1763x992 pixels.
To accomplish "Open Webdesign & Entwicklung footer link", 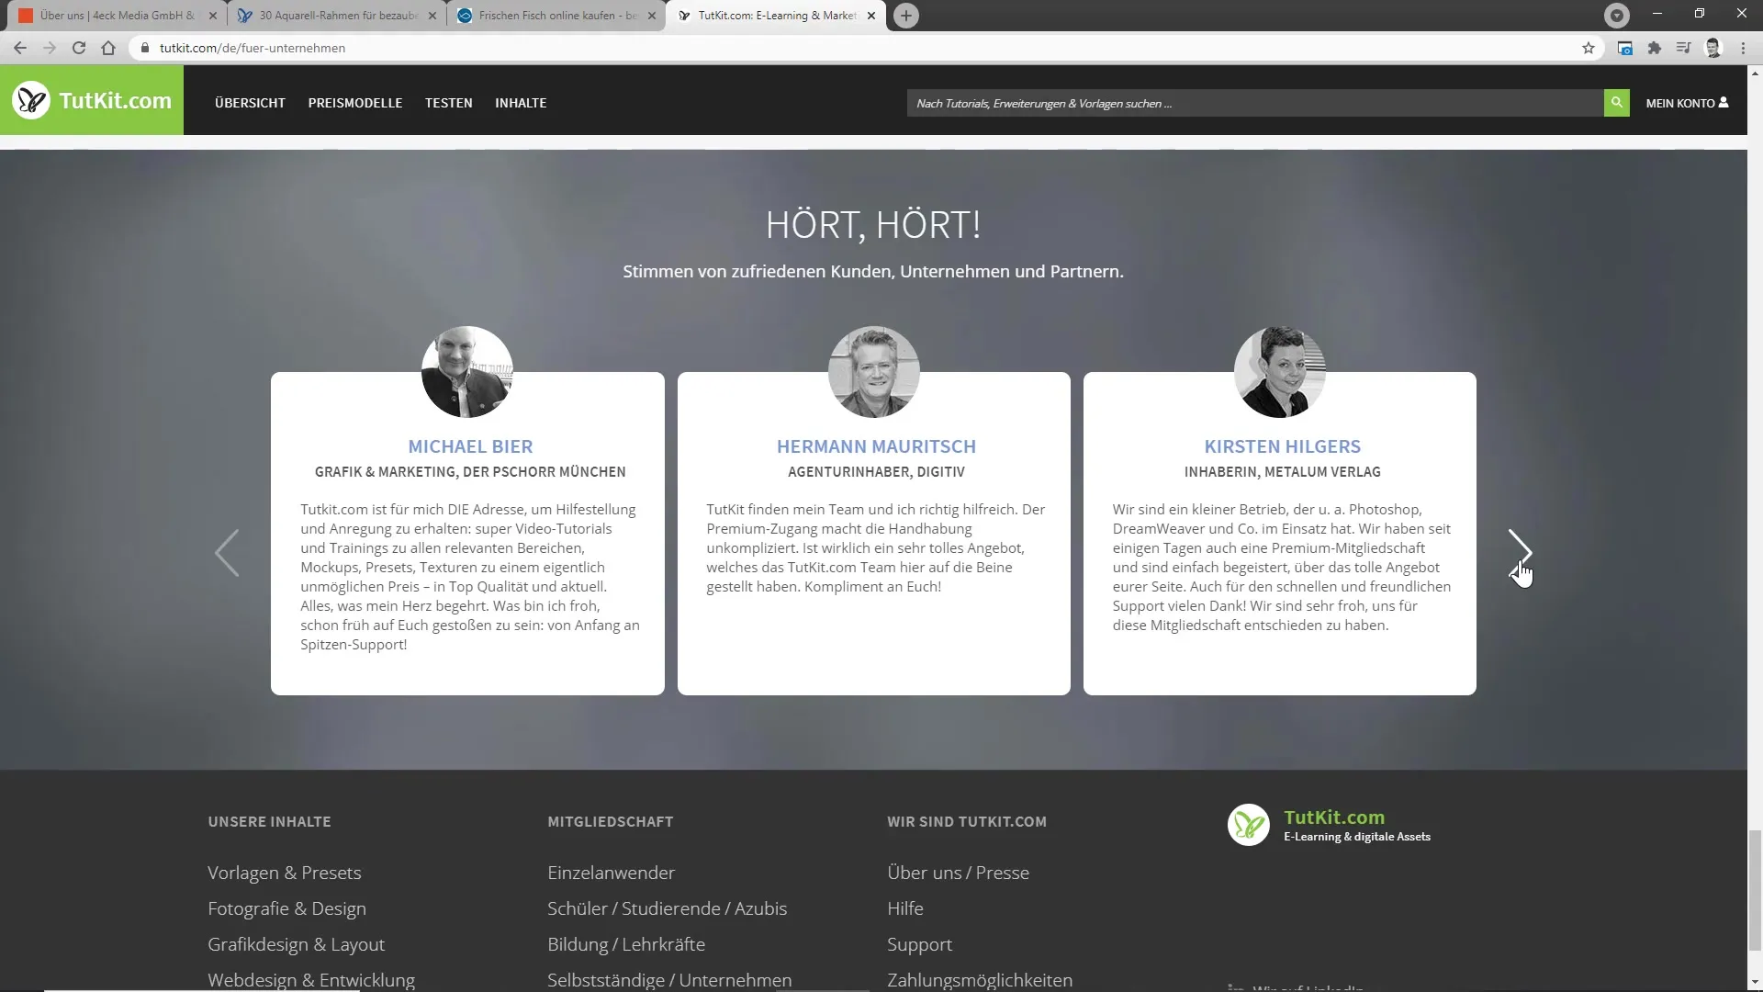I will [x=311, y=980].
